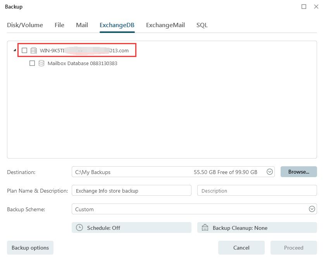Click into the Description field
The width and height of the screenshot is (324, 262).
pos(257,191)
